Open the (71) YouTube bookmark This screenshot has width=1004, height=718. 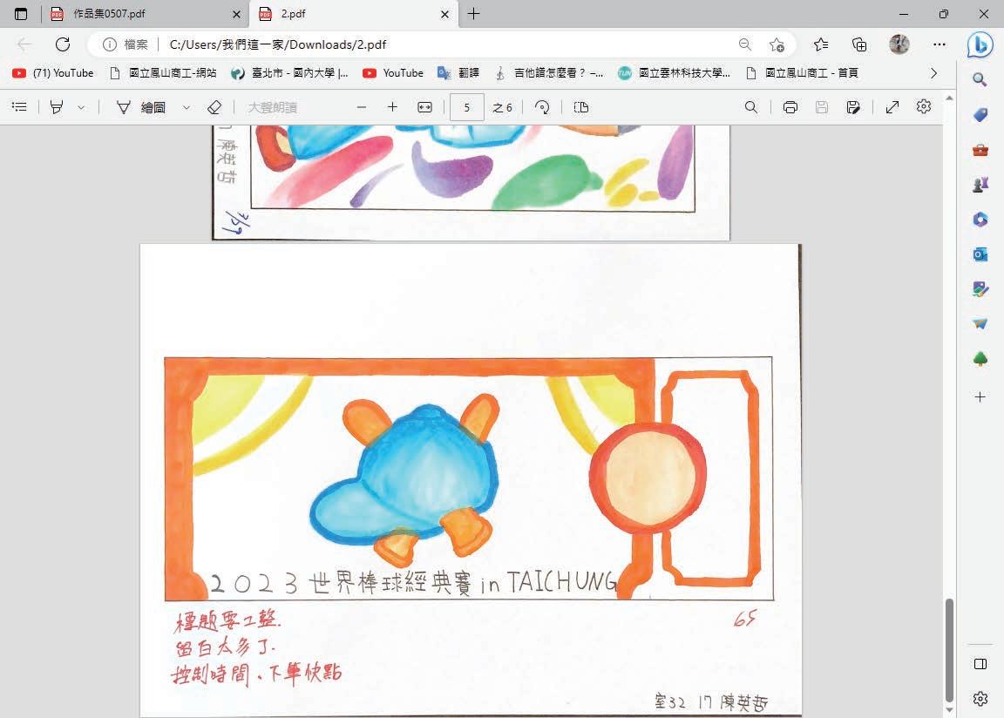tap(53, 73)
